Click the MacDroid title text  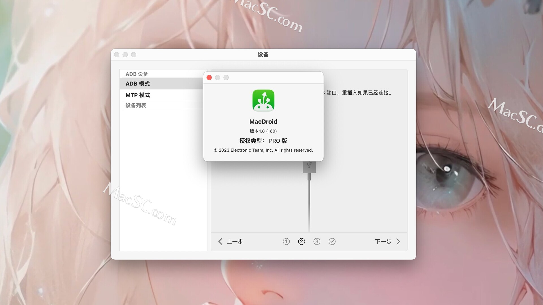[x=263, y=122]
